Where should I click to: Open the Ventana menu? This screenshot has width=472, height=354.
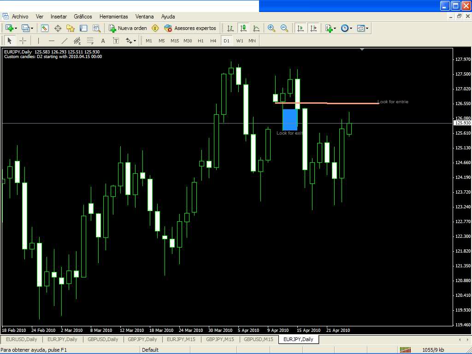(144, 17)
